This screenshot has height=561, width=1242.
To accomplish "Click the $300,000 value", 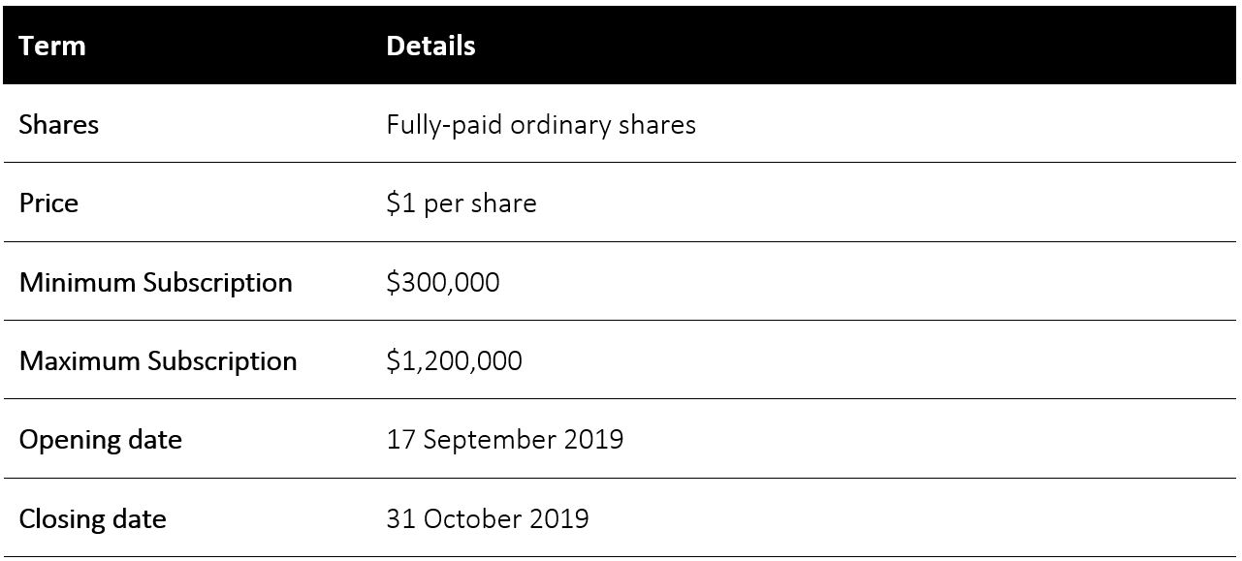I will coord(443,283).
